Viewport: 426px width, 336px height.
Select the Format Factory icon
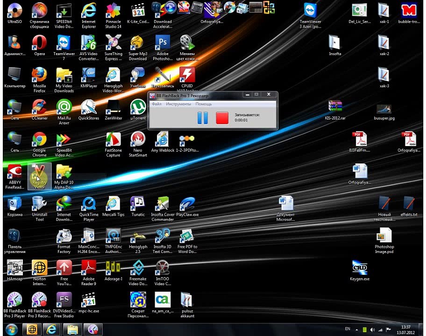click(x=64, y=241)
